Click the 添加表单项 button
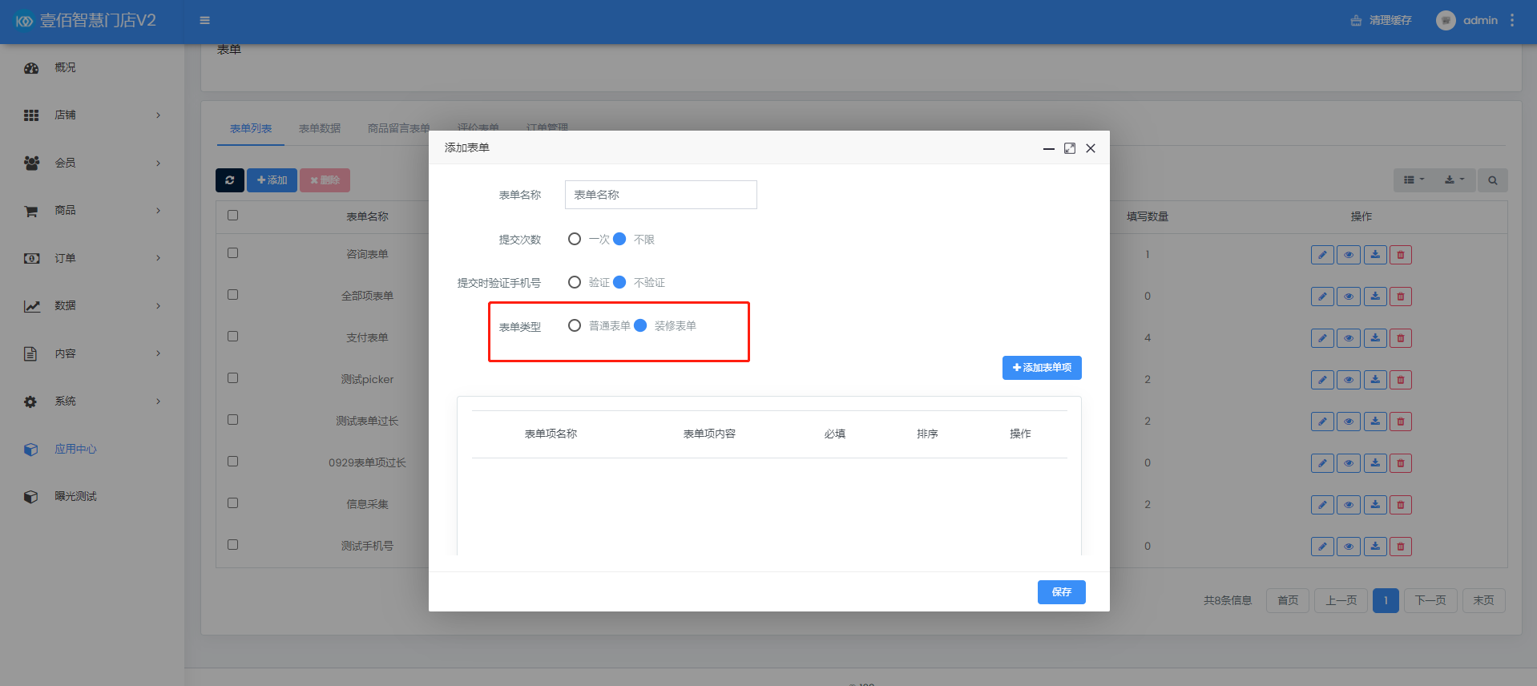1537x686 pixels. click(x=1042, y=368)
